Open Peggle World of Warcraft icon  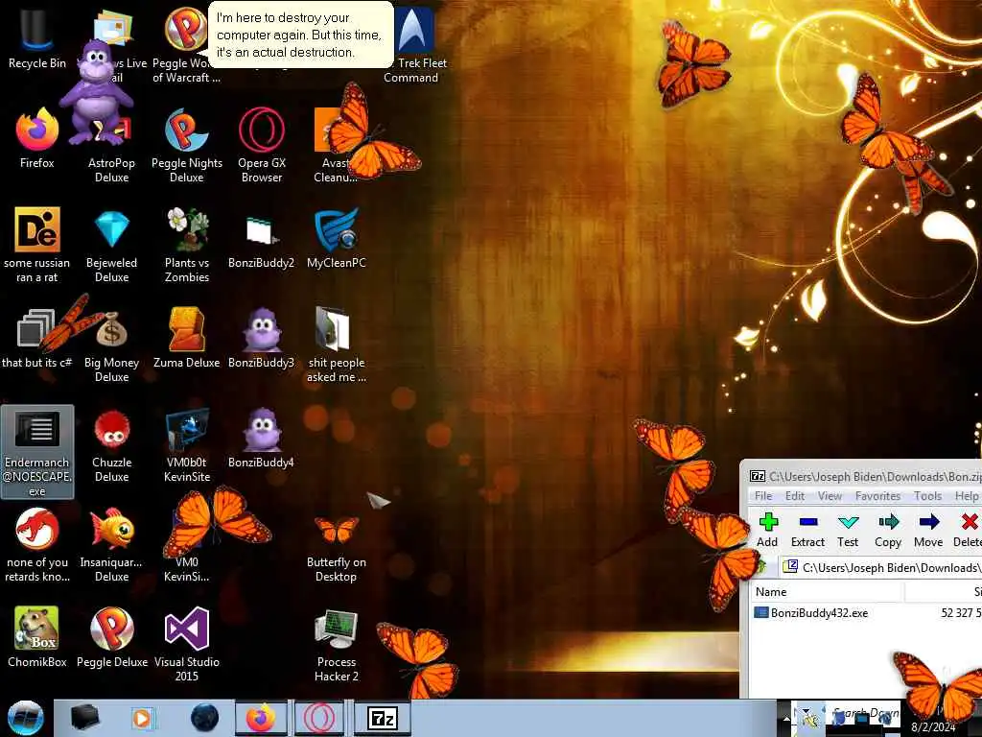(185, 45)
